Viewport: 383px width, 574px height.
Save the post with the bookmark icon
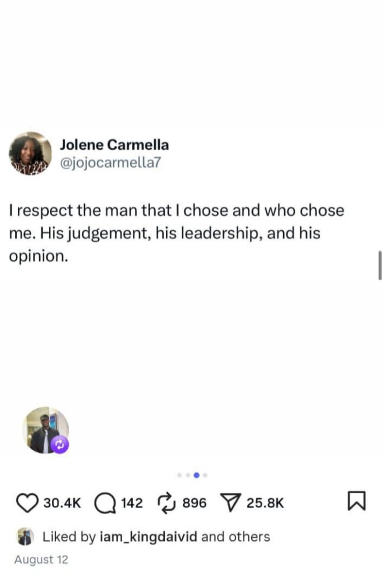point(357,502)
